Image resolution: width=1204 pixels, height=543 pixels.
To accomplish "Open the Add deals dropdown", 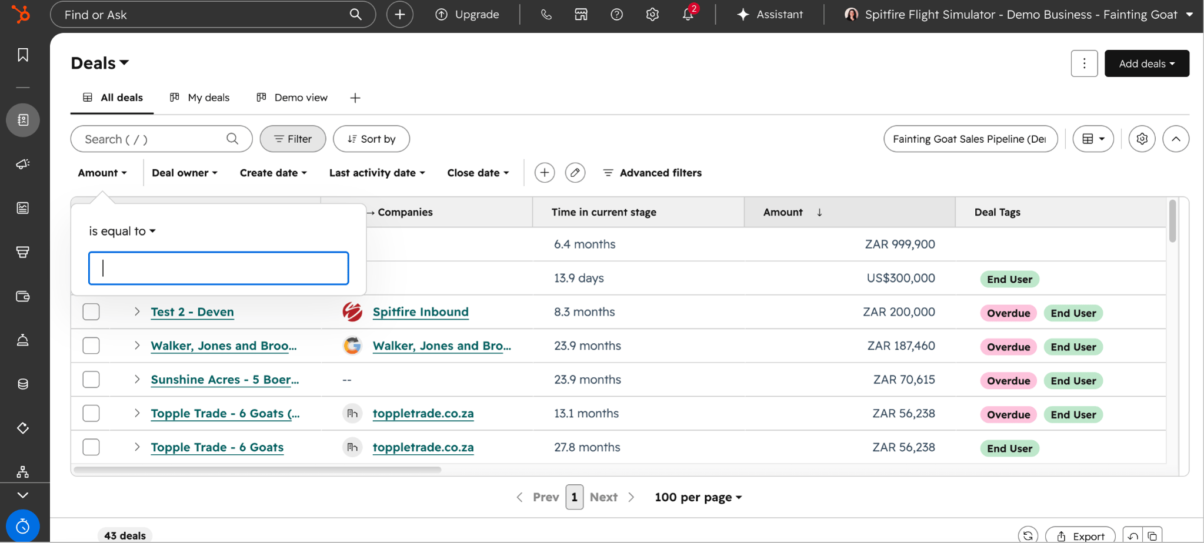I will pyautogui.click(x=1147, y=63).
